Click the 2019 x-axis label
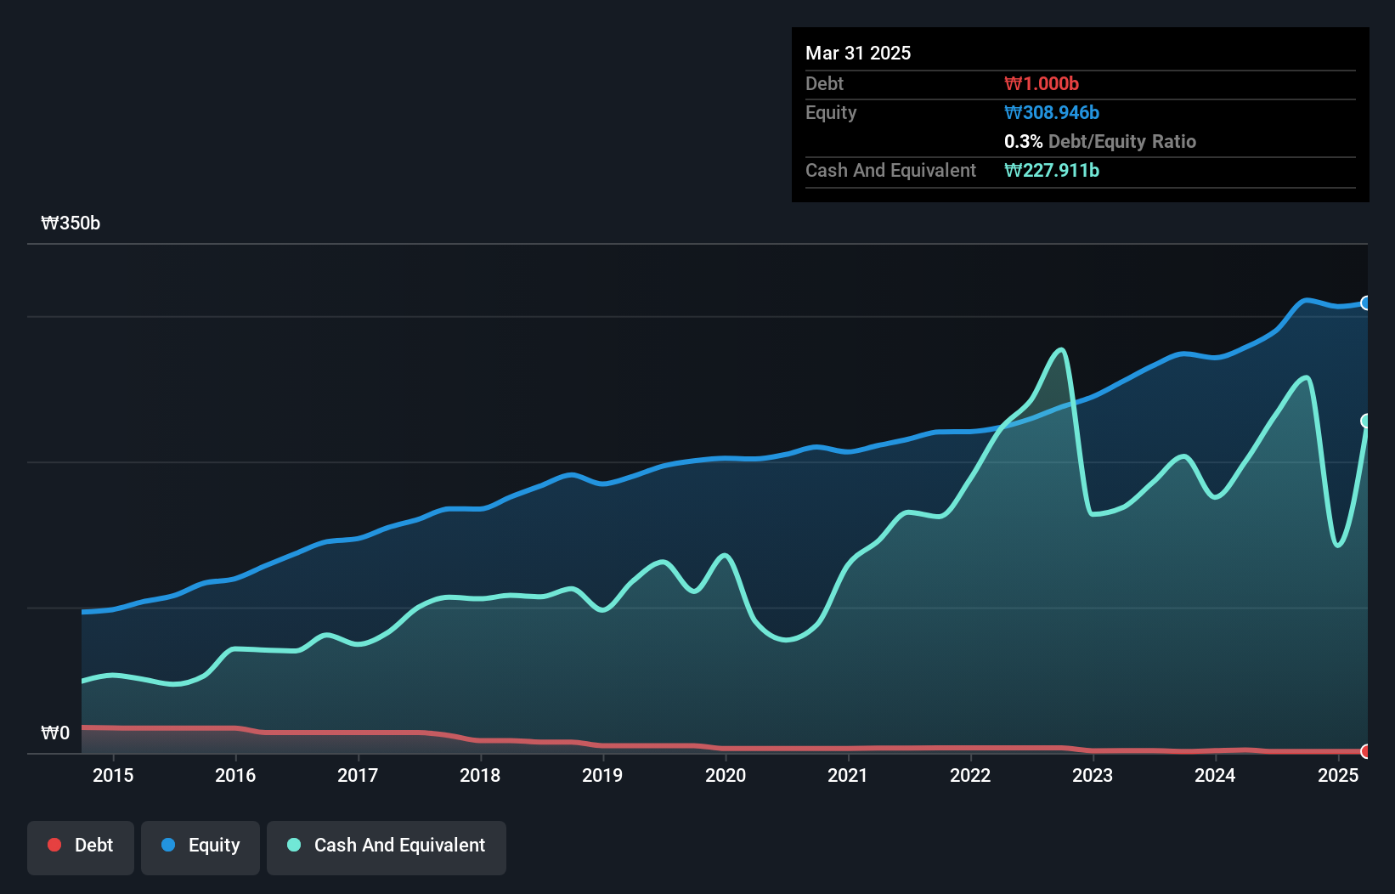The image size is (1395, 894). pyautogui.click(x=602, y=776)
